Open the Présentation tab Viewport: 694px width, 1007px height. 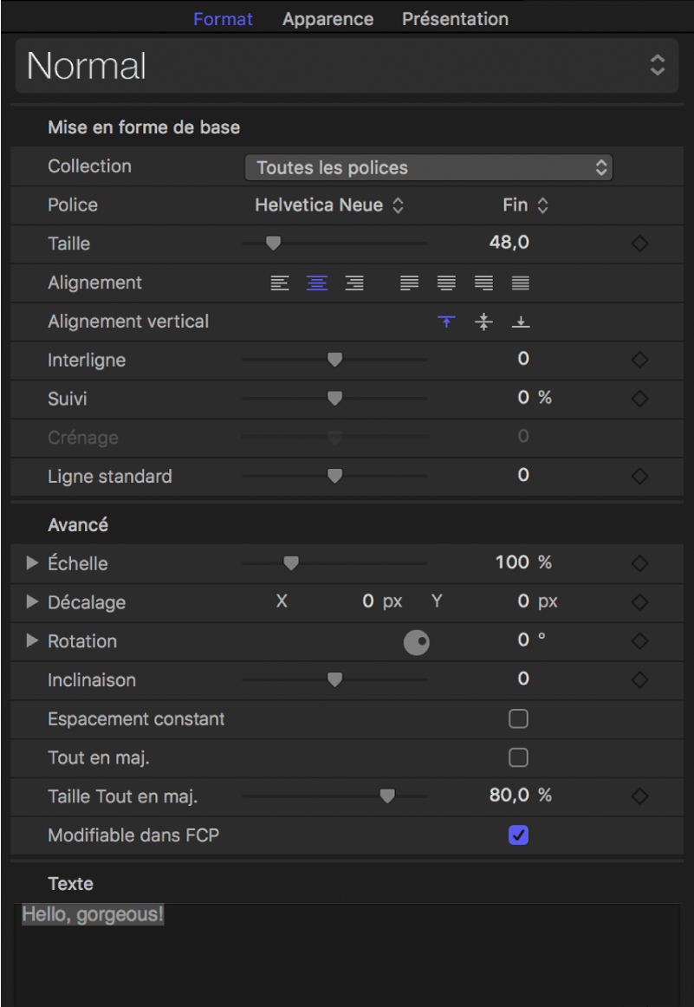455,18
